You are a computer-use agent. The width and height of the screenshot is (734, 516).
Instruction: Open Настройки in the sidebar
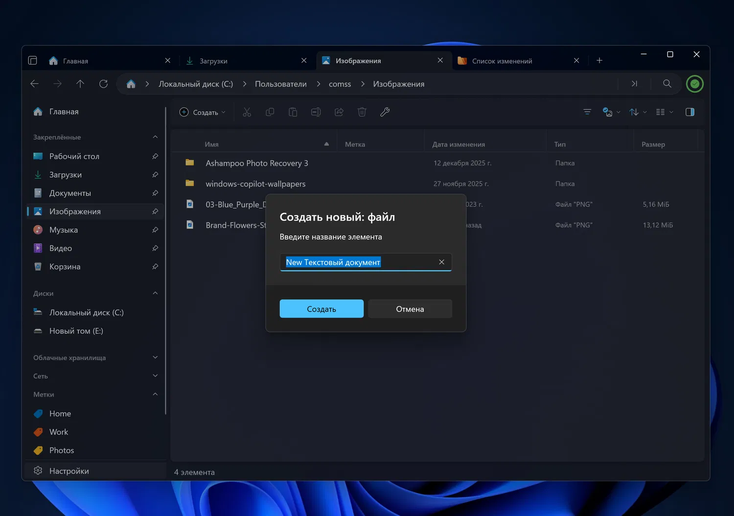95,471
